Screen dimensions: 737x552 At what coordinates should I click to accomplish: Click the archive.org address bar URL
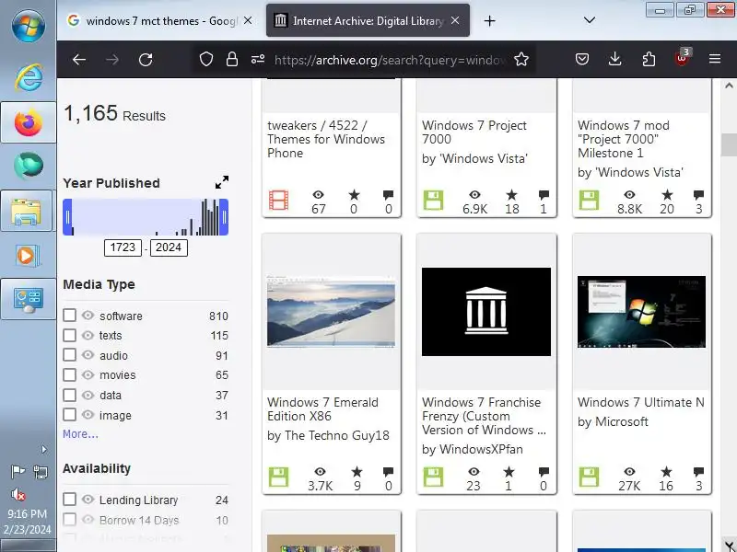point(390,60)
